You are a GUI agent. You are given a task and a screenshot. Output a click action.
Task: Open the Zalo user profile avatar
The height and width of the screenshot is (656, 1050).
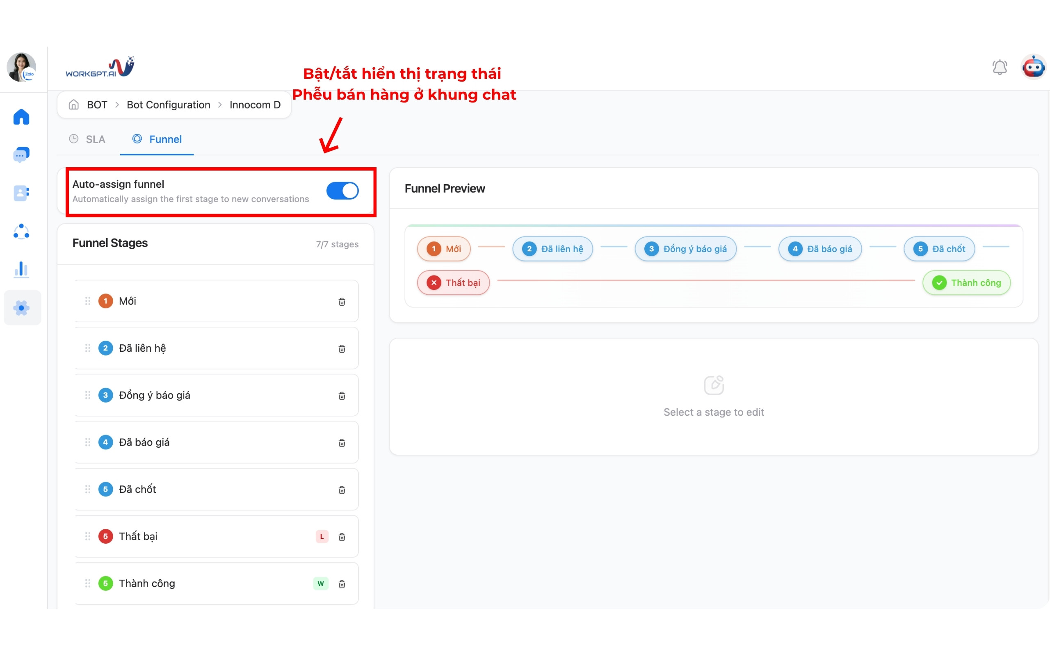tap(21, 68)
